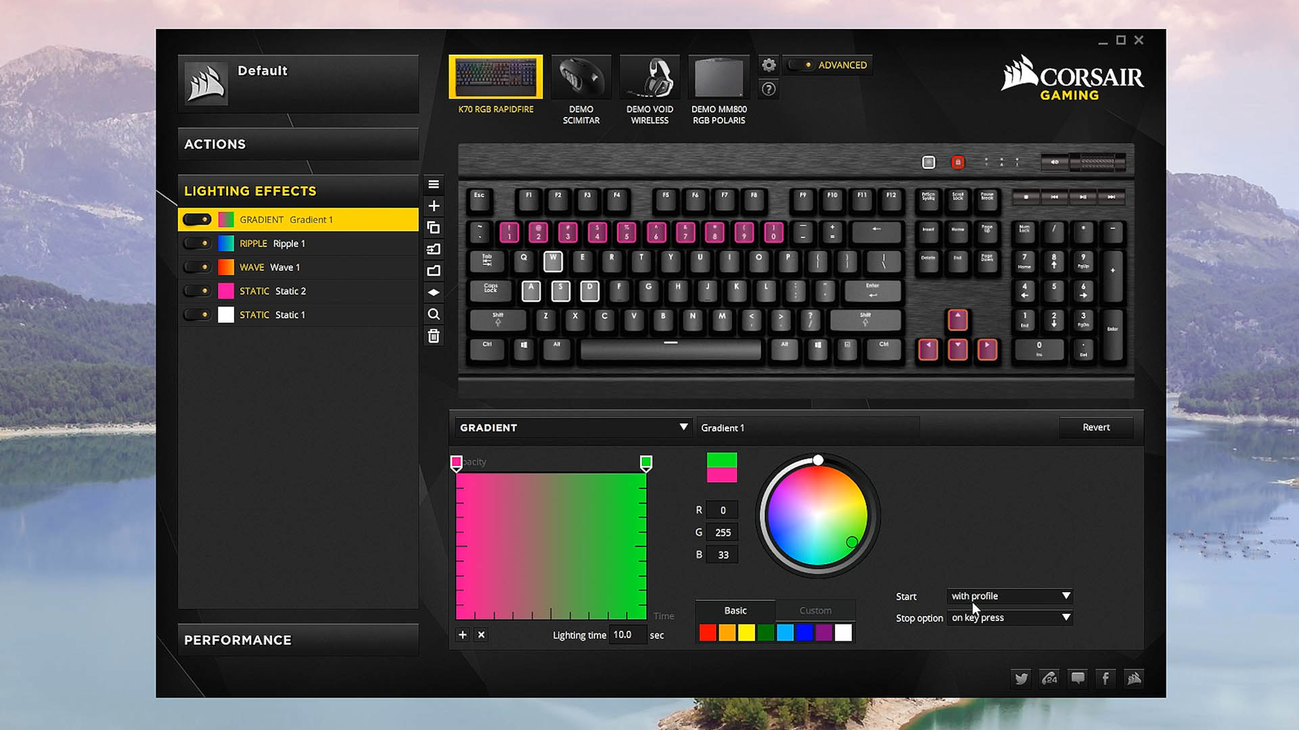The image size is (1299, 730).
Task: Open Corsair sails website icon in footer
Action: click(x=1134, y=678)
